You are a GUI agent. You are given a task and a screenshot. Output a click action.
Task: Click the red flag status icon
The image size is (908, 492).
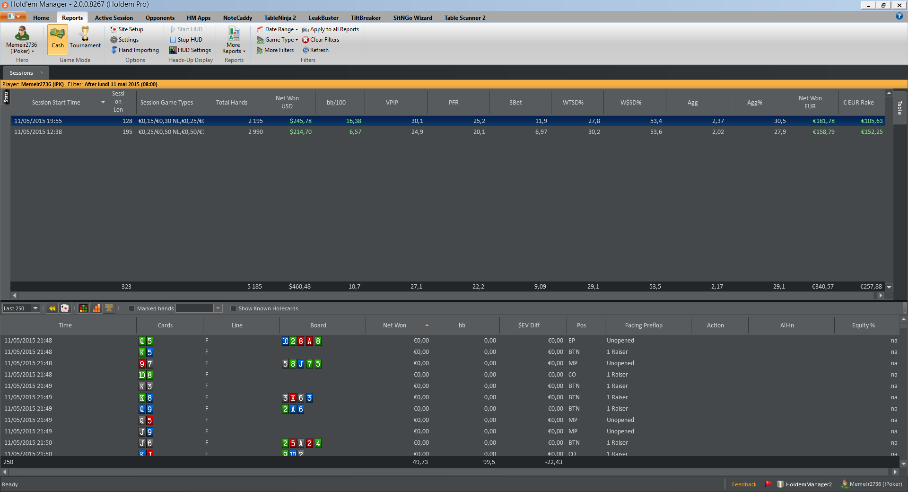[768, 484]
